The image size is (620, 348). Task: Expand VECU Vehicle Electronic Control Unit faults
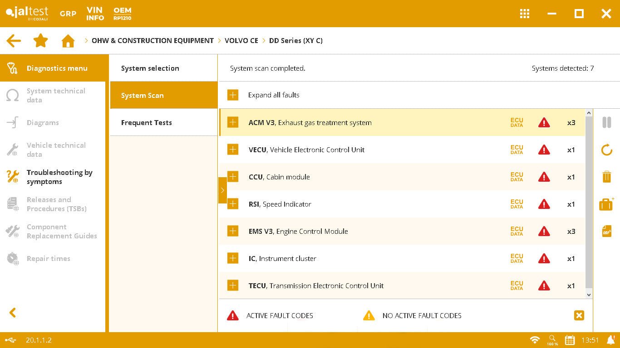(x=233, y=150)
